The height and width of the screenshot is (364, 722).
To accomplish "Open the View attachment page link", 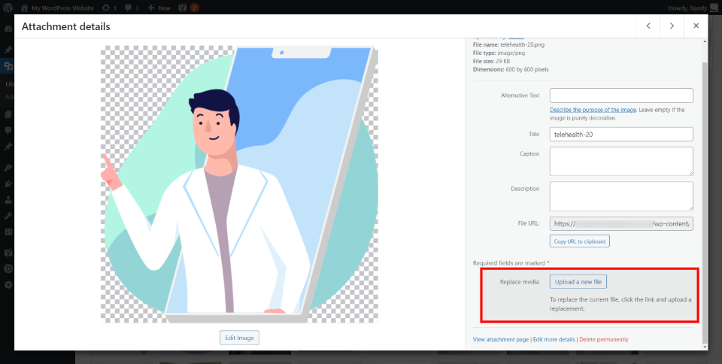I will (x=501, y=339).
